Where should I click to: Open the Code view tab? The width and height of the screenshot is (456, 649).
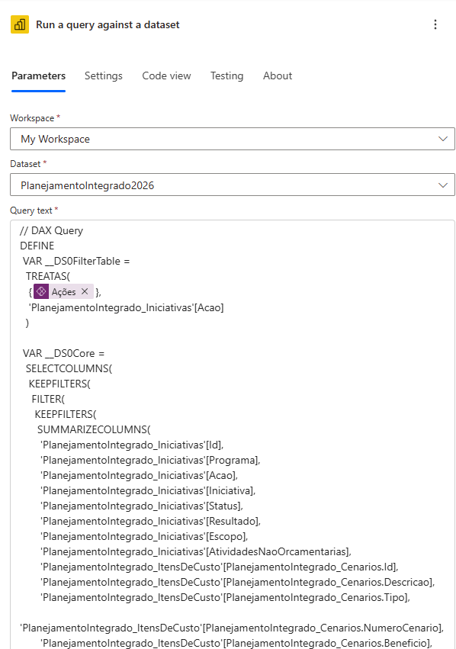(166, 76)
